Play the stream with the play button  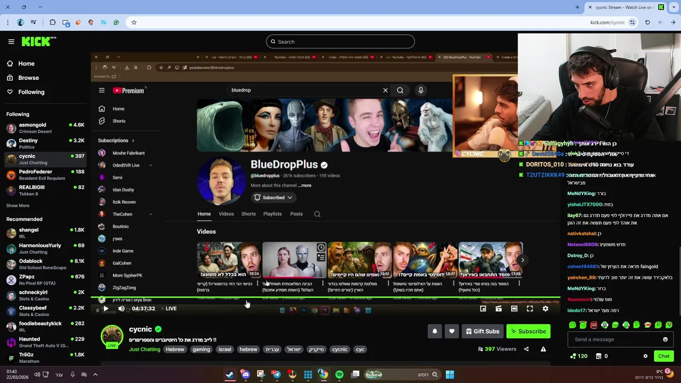[x=105, y=309]
